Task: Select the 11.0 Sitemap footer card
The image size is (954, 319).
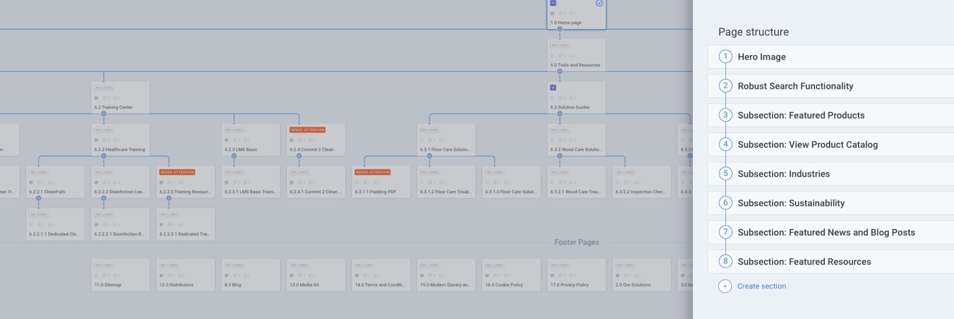Action: point(120,275)
